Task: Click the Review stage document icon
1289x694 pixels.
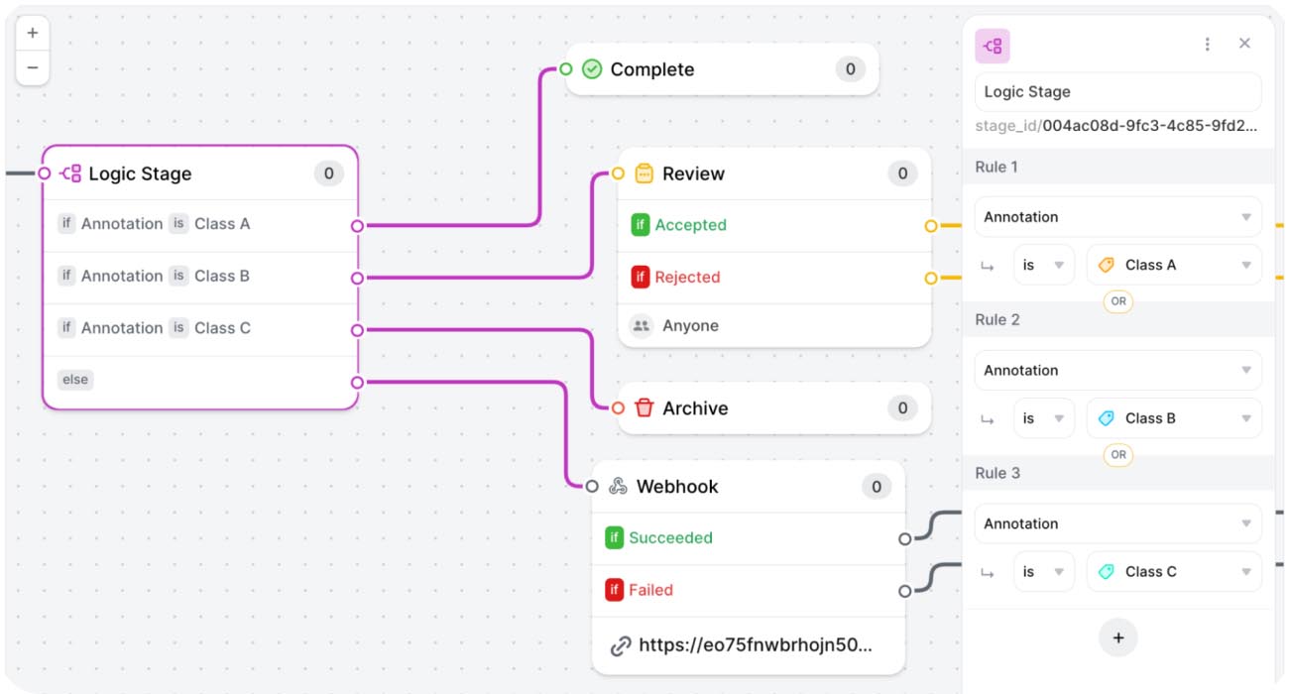Action: (644, 173)
